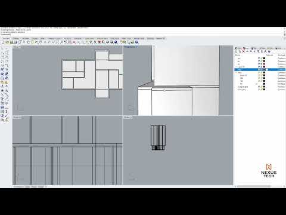The height and width of the screenshot is (215, 286).
Task: Click the red X Delete layer icon
Action: tap(244, 51)
